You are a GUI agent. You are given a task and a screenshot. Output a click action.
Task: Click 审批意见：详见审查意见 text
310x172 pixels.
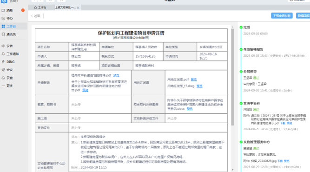pyautogui.click(x=260, y=154)
